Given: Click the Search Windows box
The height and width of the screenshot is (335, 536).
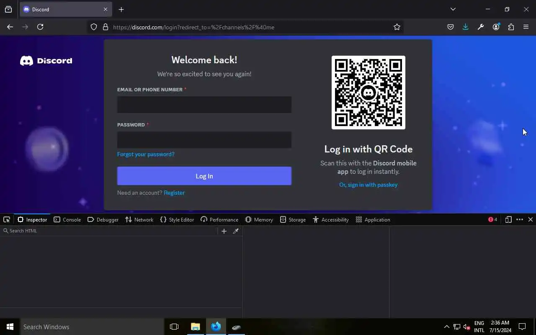Looking at the screenshot, I should click(x=92, y=327).
